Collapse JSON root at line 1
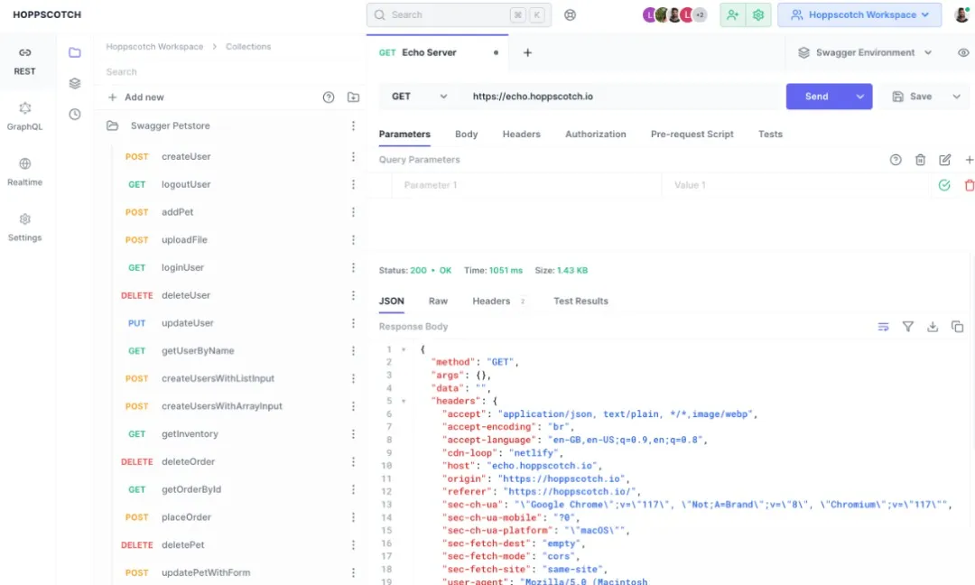This screenshot has height=585, width=975. 404,349
